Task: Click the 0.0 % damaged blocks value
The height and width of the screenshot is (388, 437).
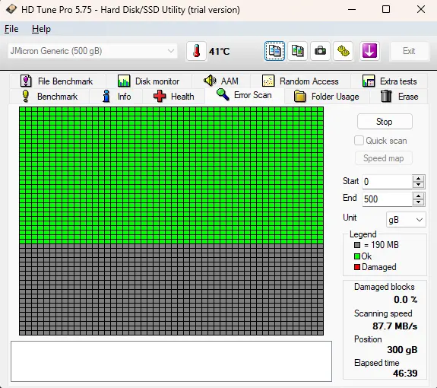Action: click(x=406, y=300)
